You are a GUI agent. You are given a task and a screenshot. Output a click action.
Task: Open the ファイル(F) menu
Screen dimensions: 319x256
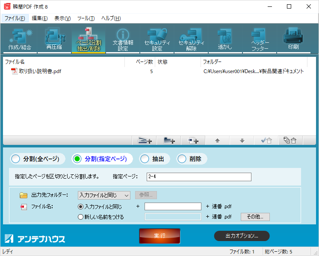click(x=15, y=18)
